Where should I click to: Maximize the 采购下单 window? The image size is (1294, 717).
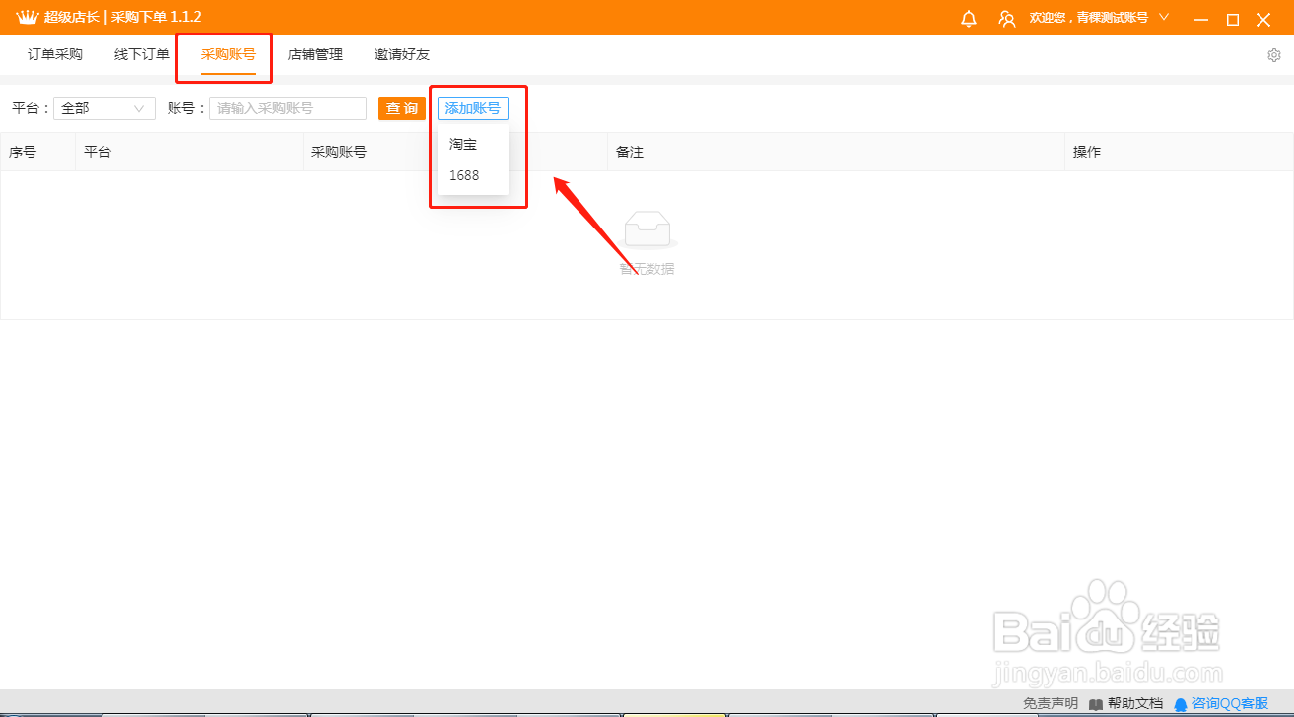click(1233, 19)
